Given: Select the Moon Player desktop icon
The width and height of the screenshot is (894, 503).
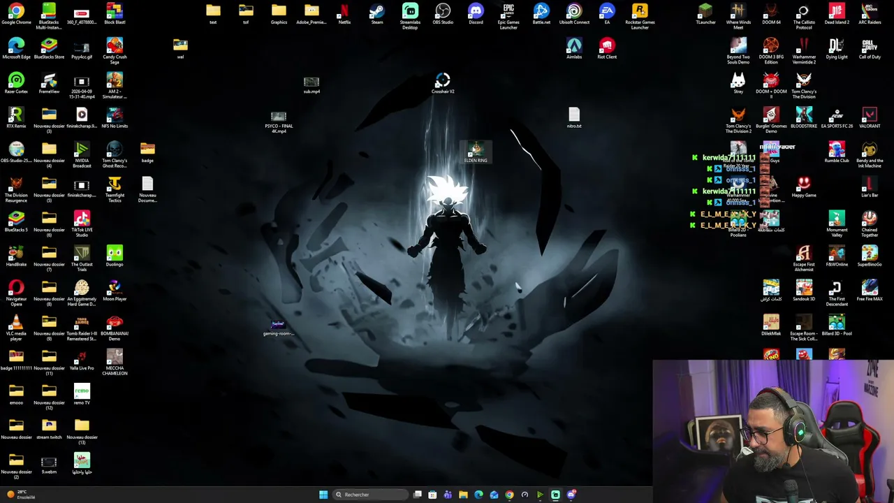Looking at the screenshot, I should point(115,291).
